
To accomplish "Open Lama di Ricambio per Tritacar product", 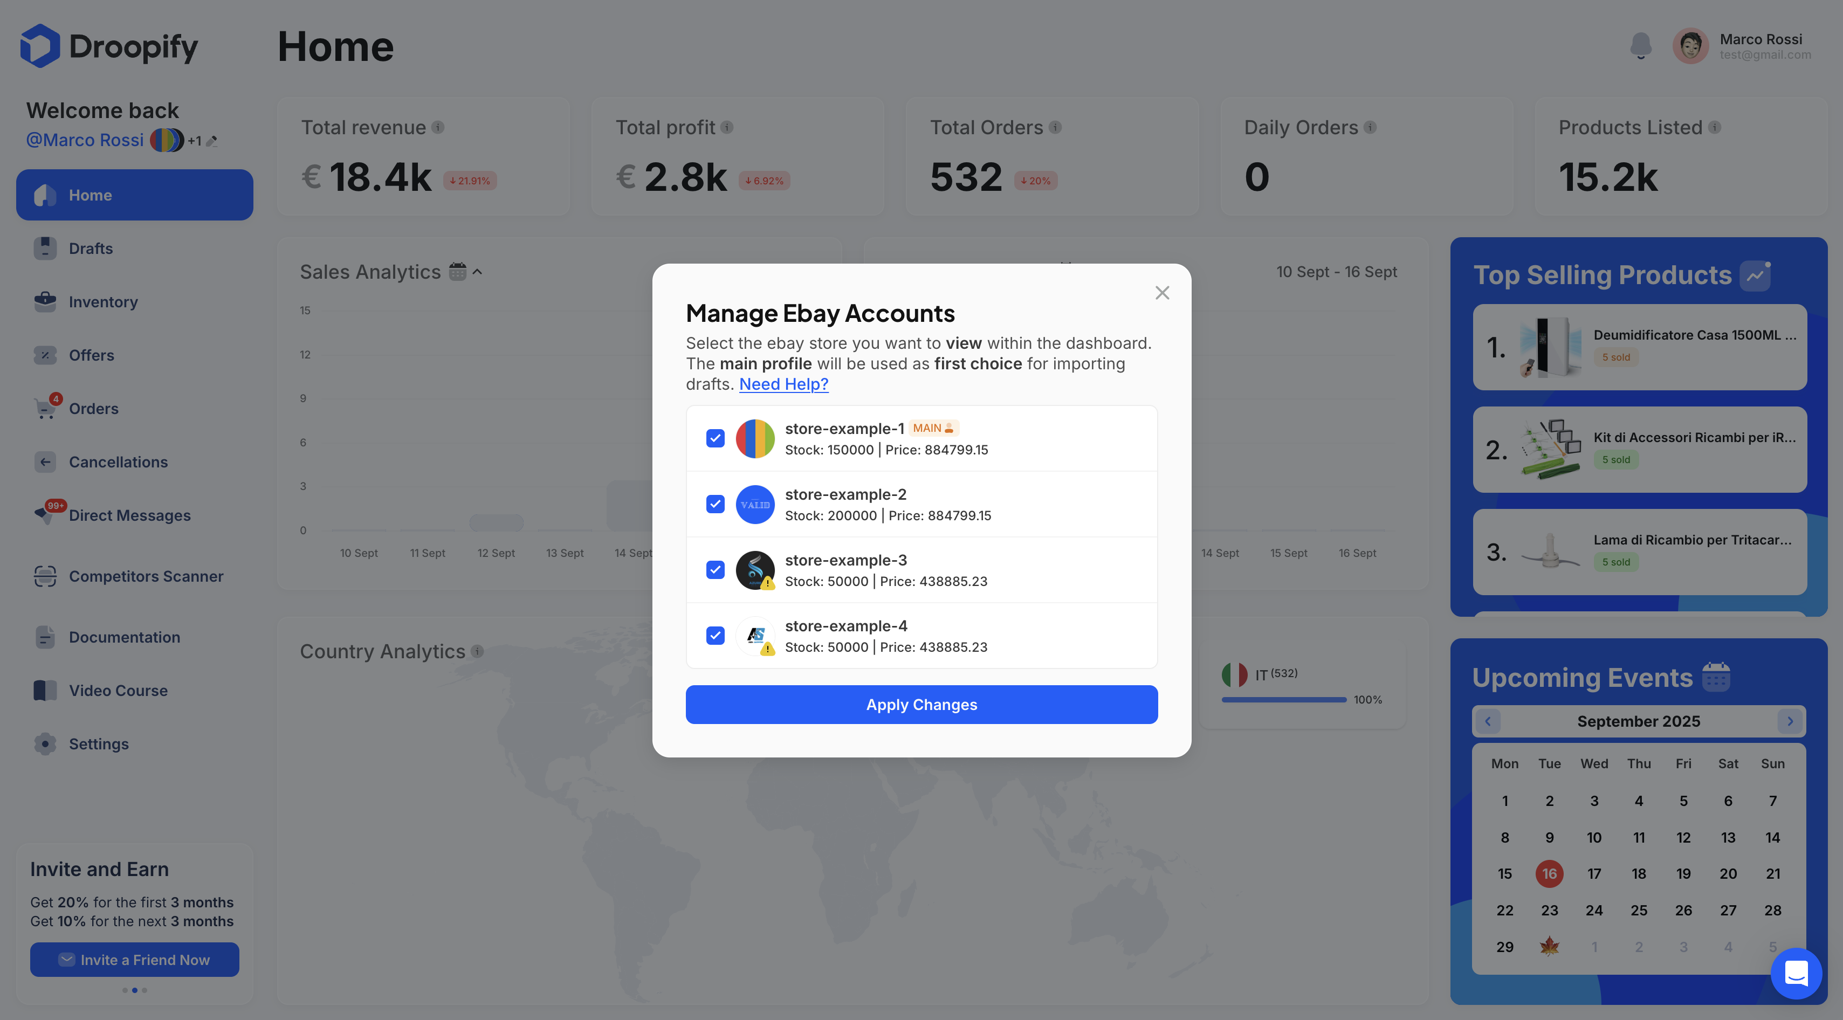I will coord(1640,552).
